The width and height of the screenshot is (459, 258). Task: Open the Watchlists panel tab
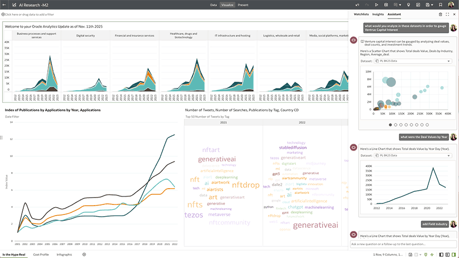point(361,14)
